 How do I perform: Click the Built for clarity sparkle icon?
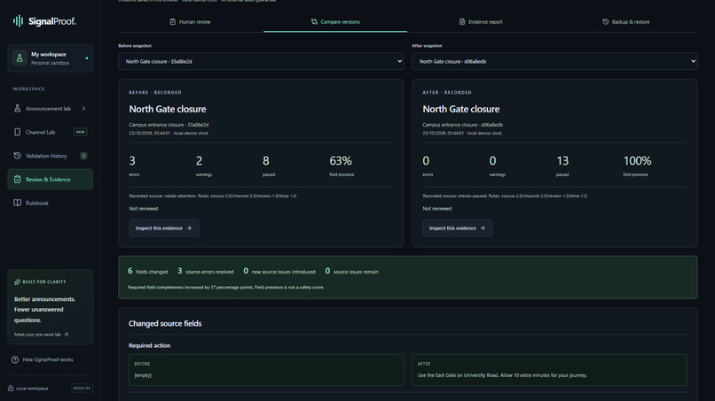click(18, 281)
